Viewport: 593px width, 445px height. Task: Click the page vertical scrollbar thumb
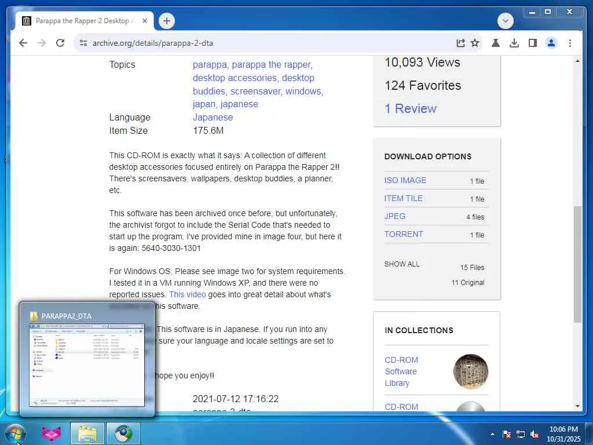click(577, 264)
